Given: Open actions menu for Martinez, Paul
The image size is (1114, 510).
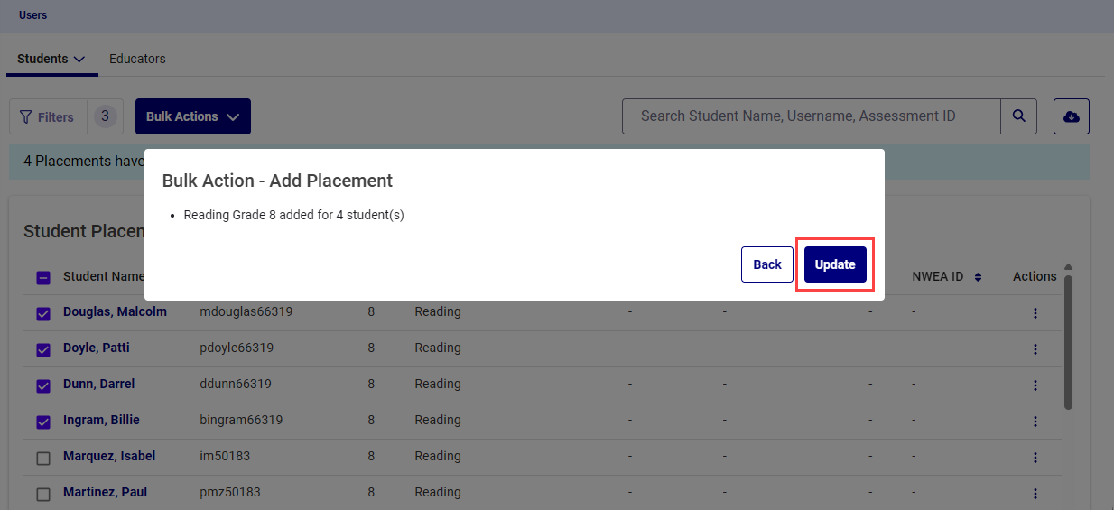Looking at the screenshot, I should click(1035, 494).
